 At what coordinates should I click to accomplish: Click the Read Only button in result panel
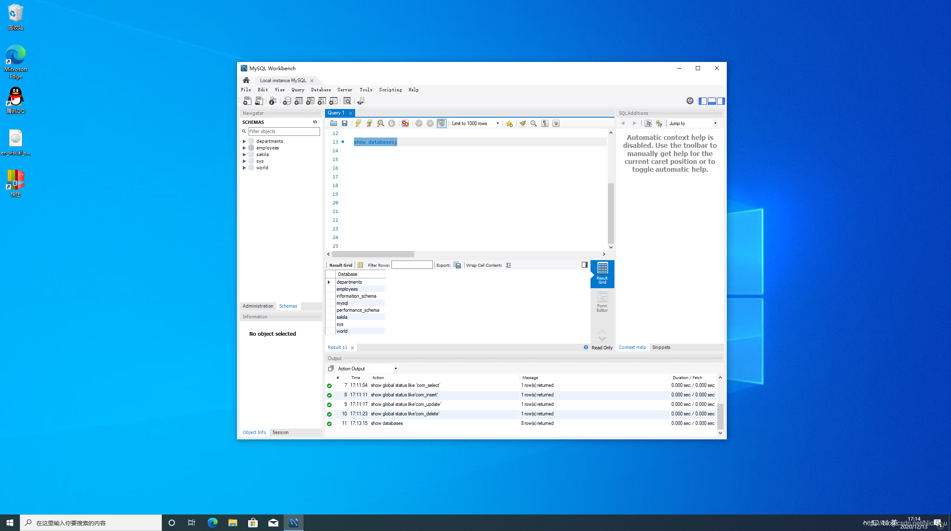tap(598, 347)
